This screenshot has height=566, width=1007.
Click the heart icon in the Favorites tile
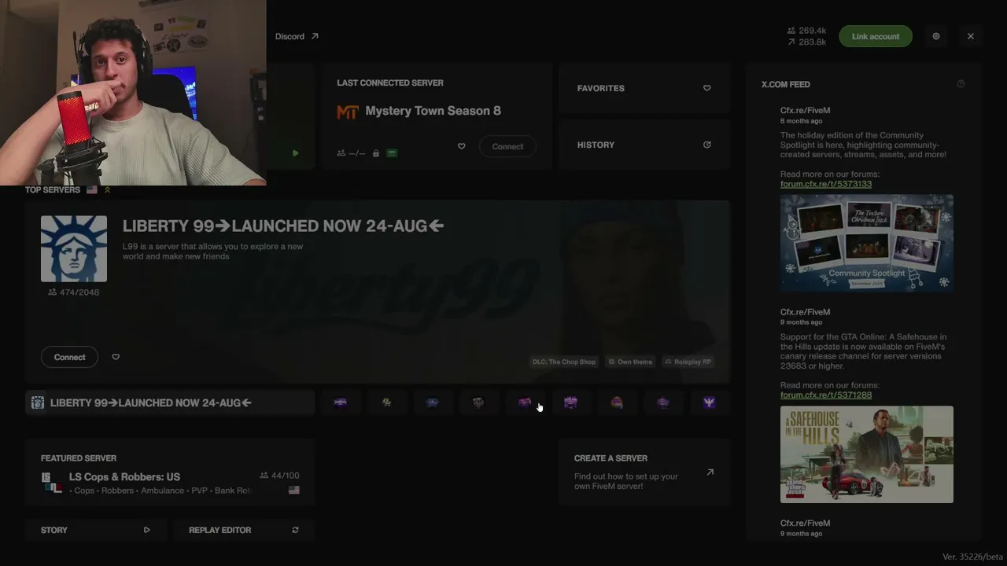[x=706, y=88]
